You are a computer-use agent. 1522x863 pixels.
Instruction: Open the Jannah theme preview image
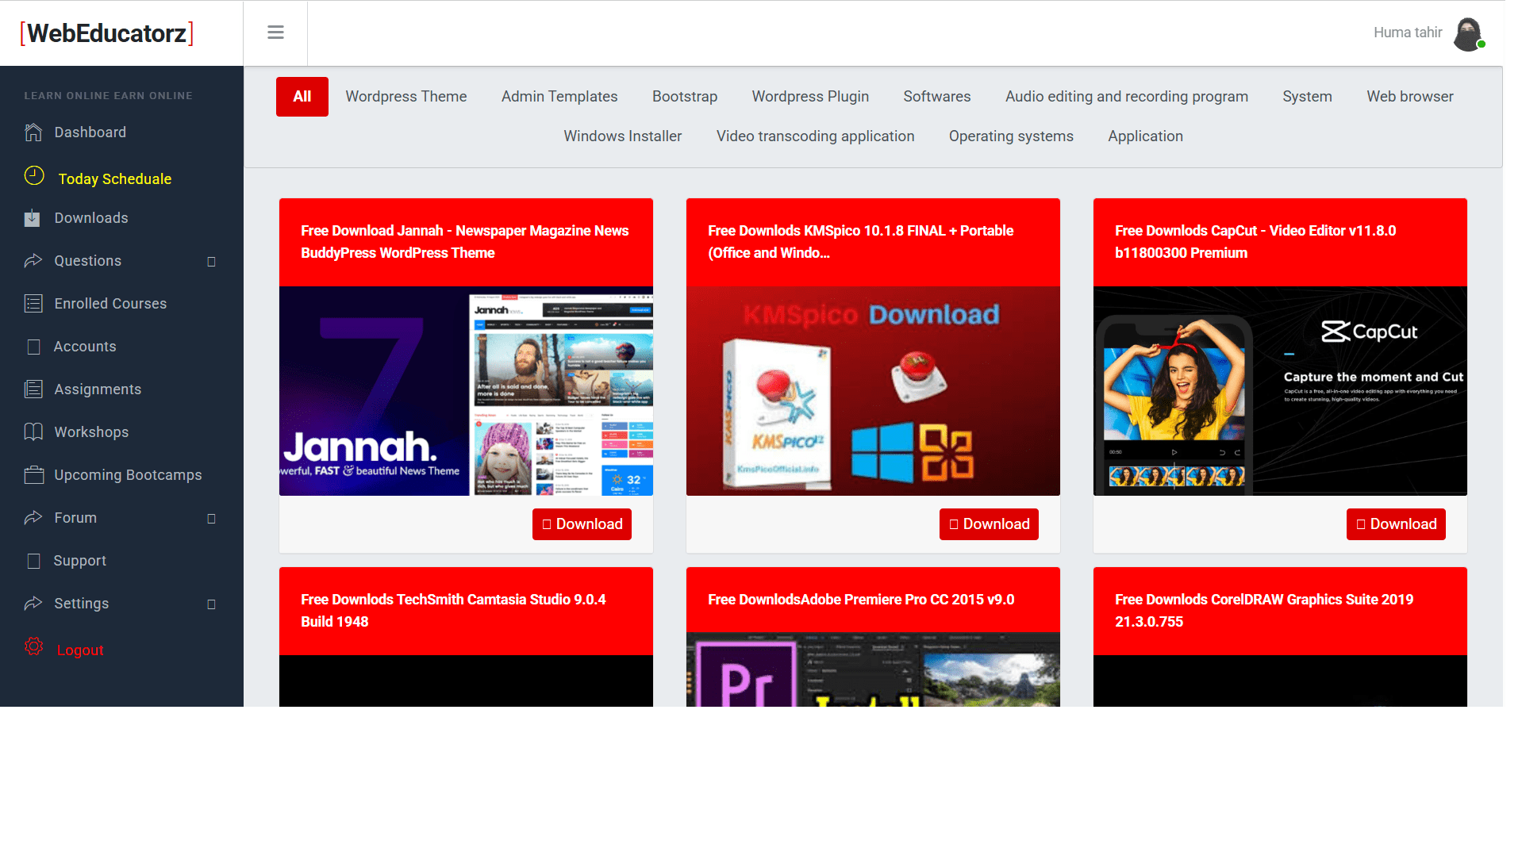(466, 391)
